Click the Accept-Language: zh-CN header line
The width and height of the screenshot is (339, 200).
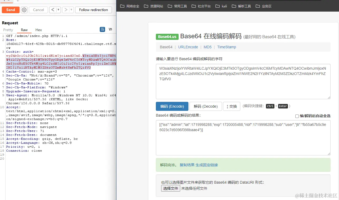click(39, 143)
